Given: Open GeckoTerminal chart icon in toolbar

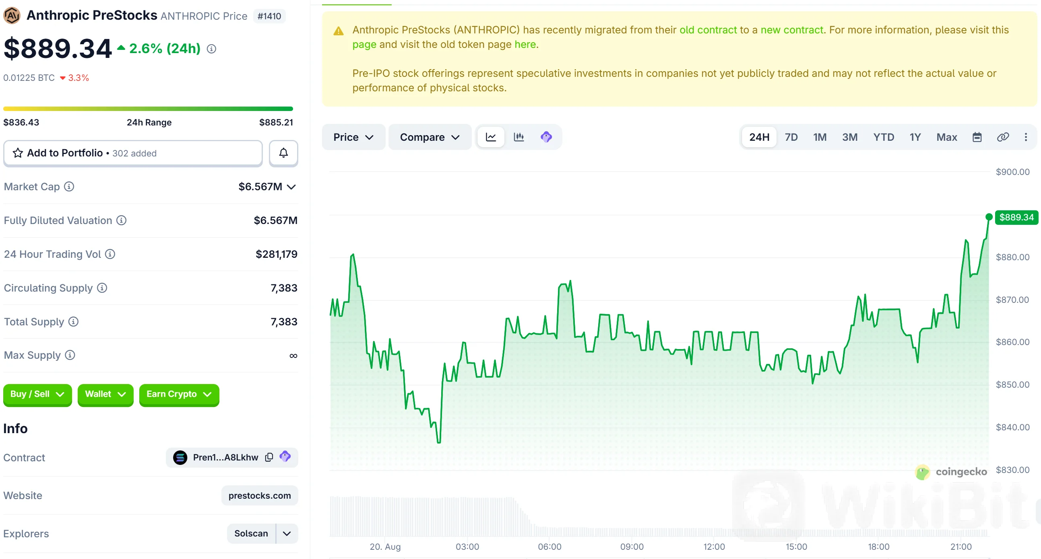Looking at the screenshot, I should click(x=546, y=137).
